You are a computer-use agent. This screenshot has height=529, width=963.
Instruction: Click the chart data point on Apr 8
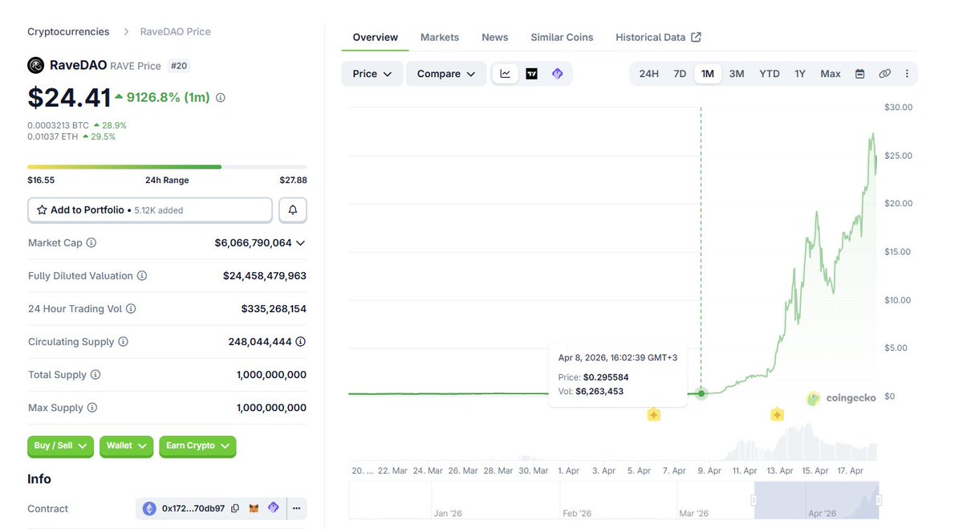[x=701, y=393]
